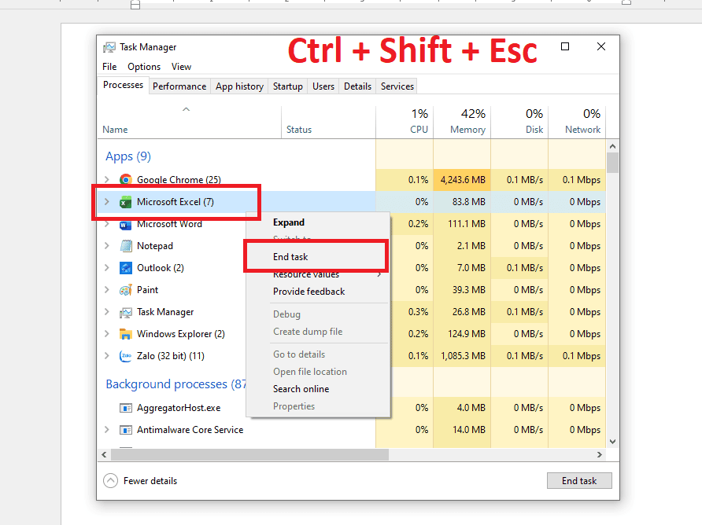Click the Microsoft Excel app icon
The width and height of the screenshot is (702, 525).
coord(126,202)
